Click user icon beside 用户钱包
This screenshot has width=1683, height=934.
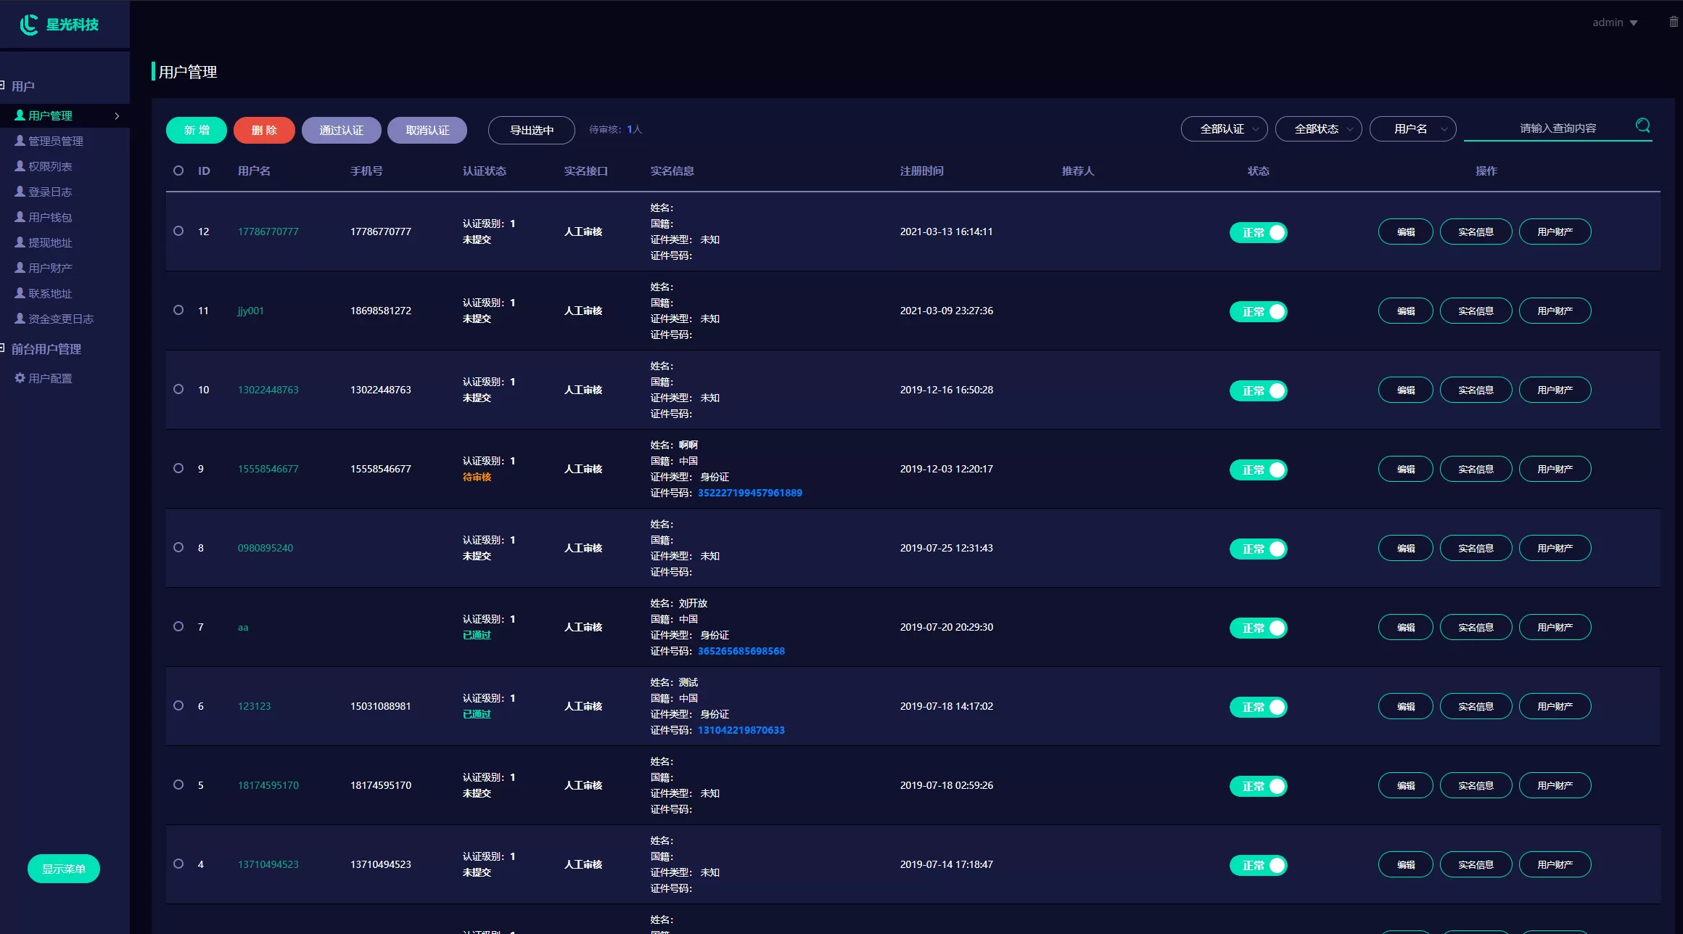(x=20, y=217)
